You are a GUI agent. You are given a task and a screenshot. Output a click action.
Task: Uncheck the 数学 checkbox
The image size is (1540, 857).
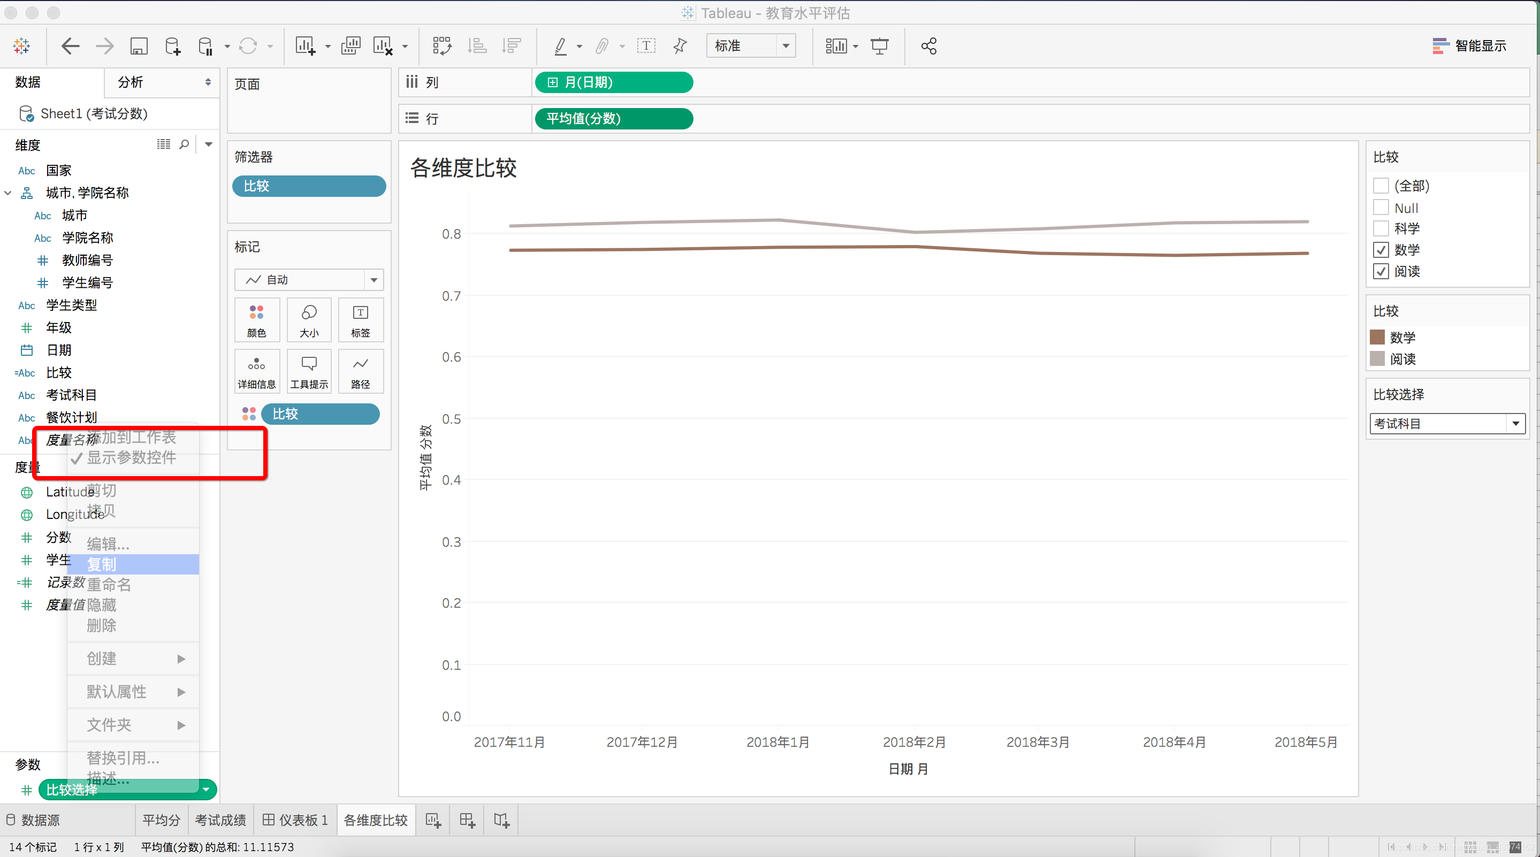coord(1381,250)
